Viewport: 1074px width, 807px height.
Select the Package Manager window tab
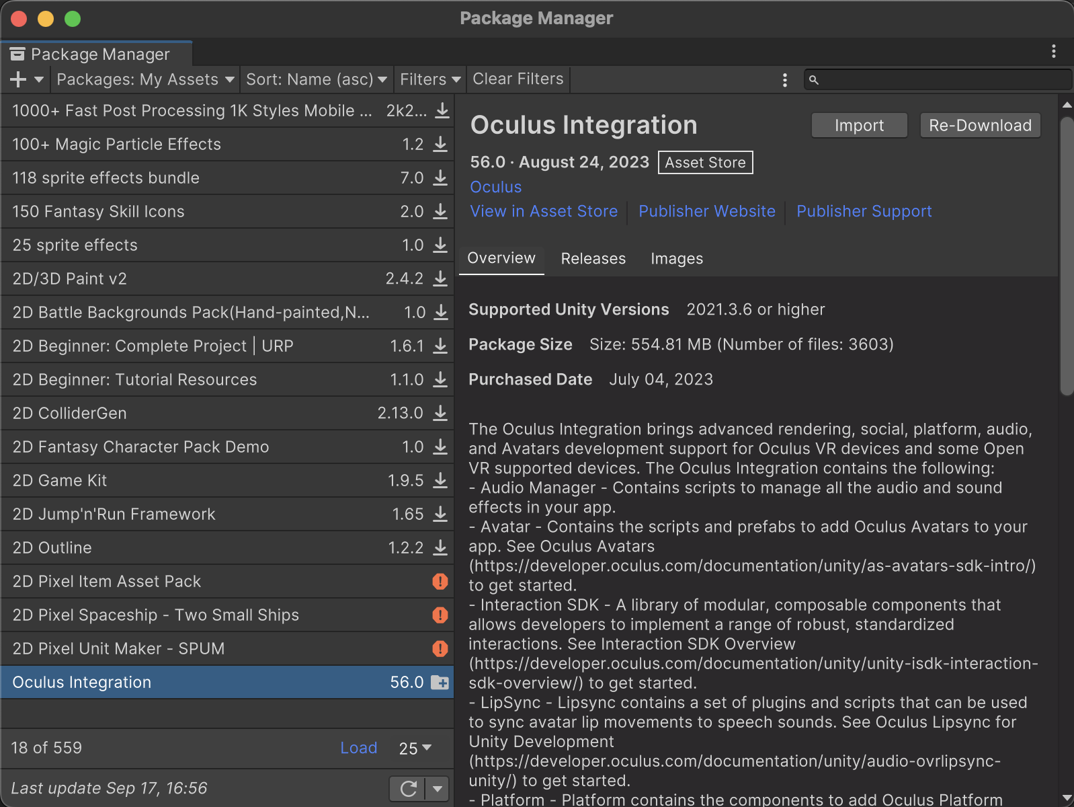pyautogui.click(x=97, y=54)
